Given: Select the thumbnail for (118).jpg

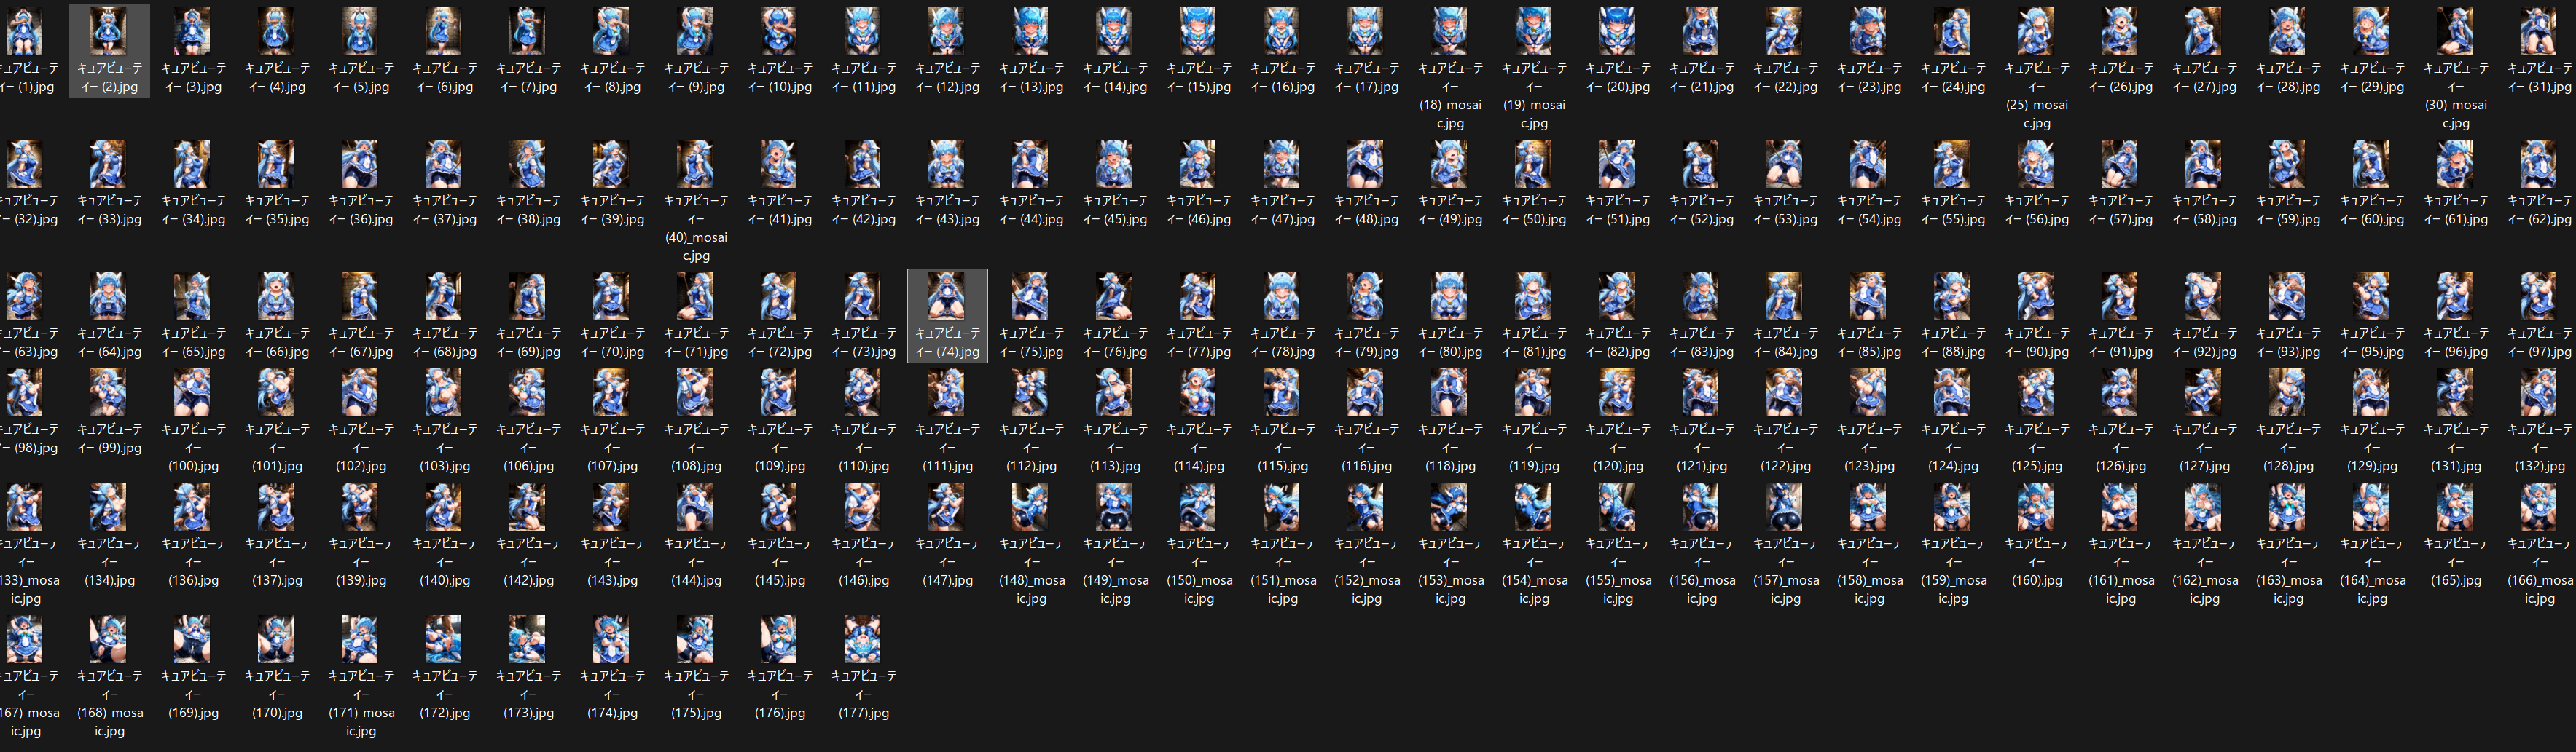Looking at the screenshot, I should (x=1450, y=392).
